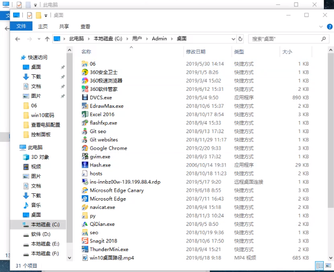Viewport: 334px width, 272px height.
Task: Open the 查看 ribbon tab
Action: (85, 26)
